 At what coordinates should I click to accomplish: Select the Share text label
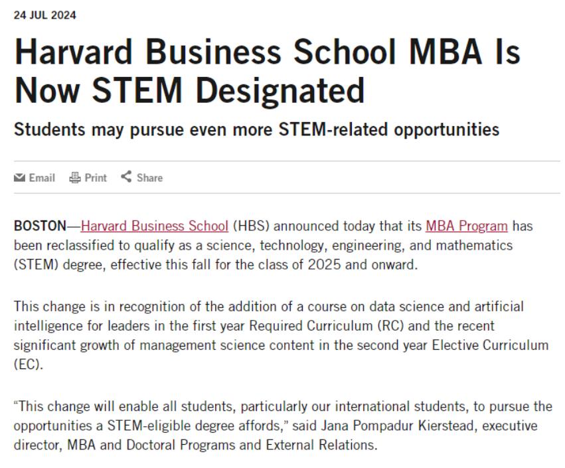pos(149,178)
